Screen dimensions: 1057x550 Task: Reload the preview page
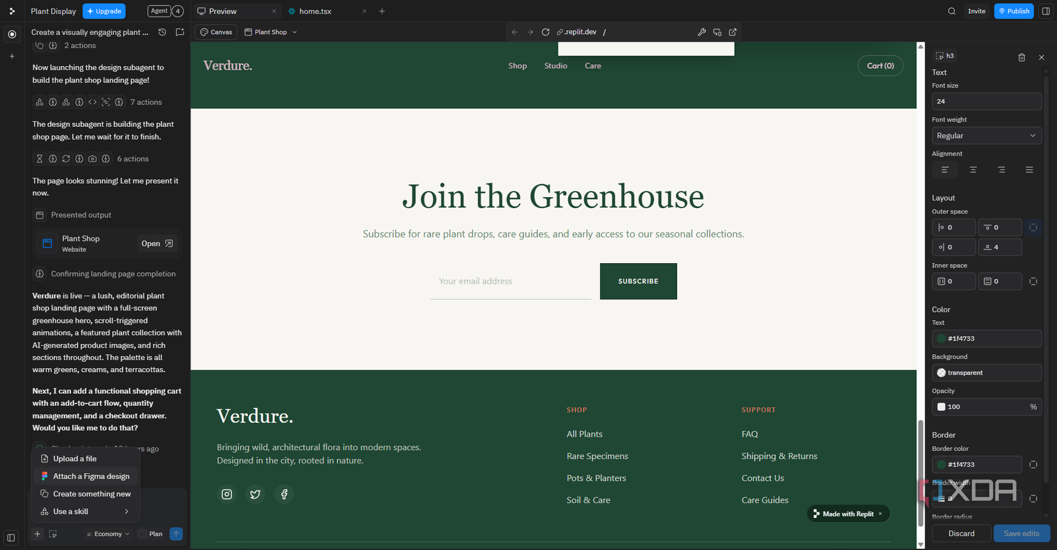click(x=546, y=32)
